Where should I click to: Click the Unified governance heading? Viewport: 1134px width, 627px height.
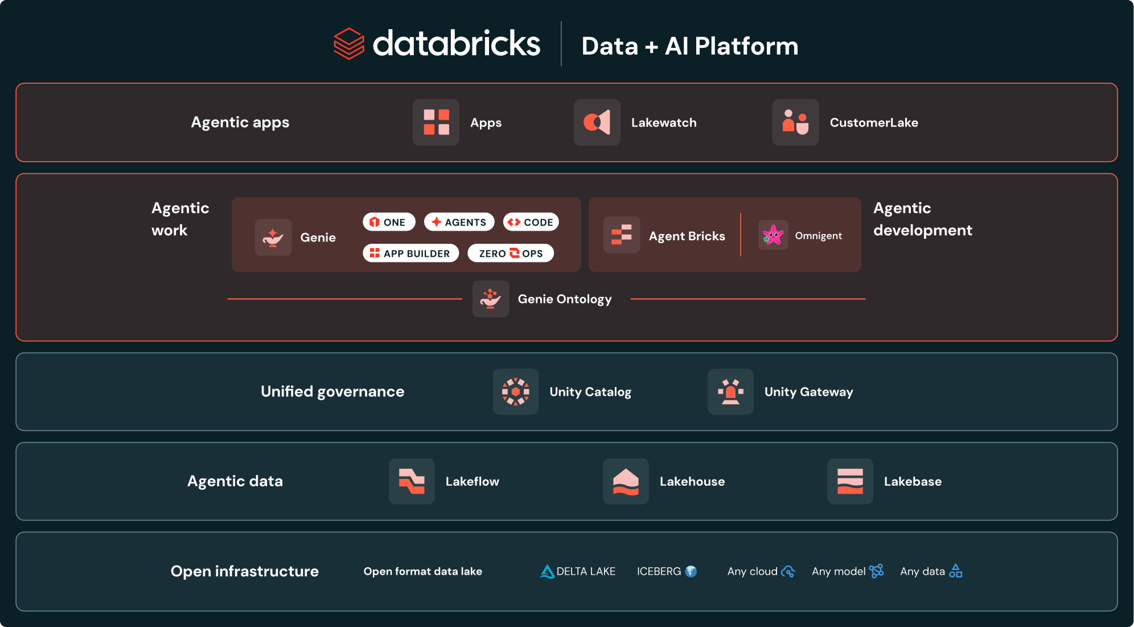(x=332, y=392)
